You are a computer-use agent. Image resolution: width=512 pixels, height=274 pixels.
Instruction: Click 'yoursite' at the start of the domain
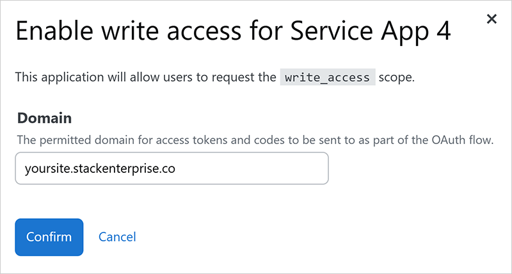coord(42,169)
